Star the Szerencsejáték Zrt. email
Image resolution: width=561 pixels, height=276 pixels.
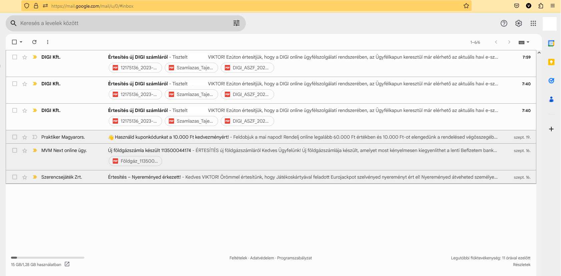point(25,177)
